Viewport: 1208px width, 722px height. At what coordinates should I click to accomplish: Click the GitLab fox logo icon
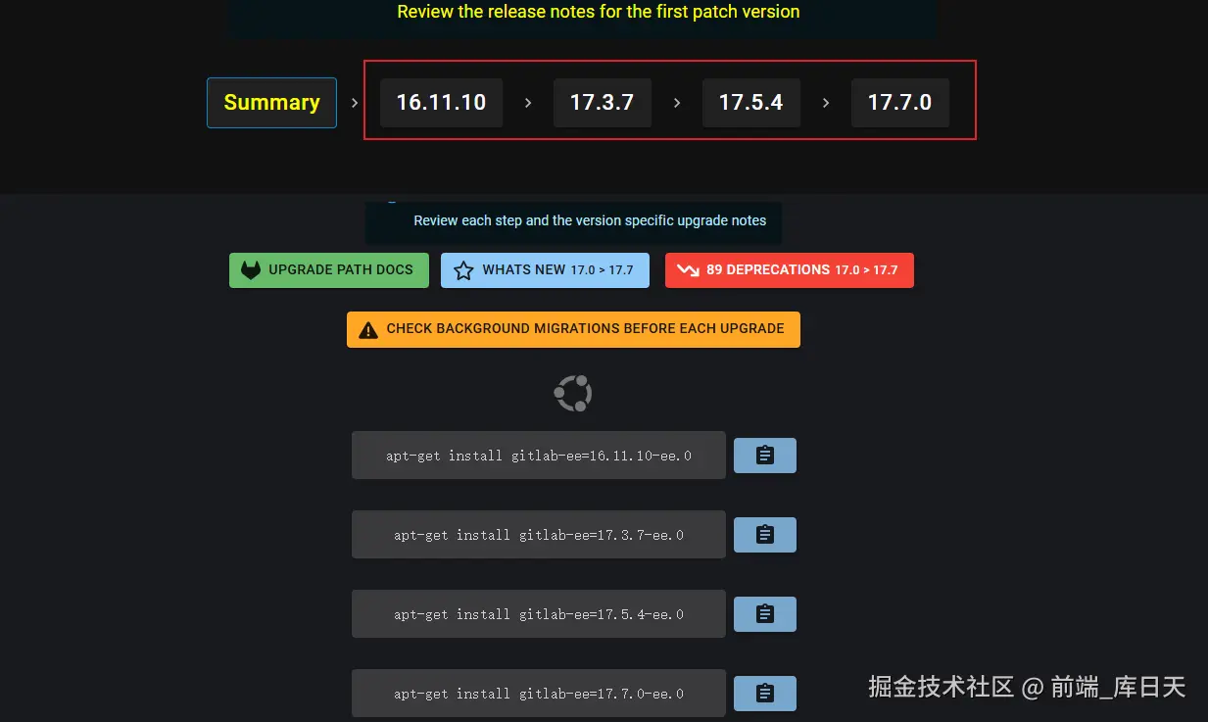point(251,269)
